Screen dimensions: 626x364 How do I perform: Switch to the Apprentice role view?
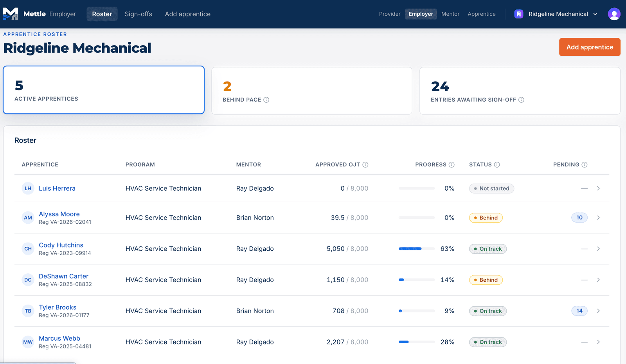(482, 14)
